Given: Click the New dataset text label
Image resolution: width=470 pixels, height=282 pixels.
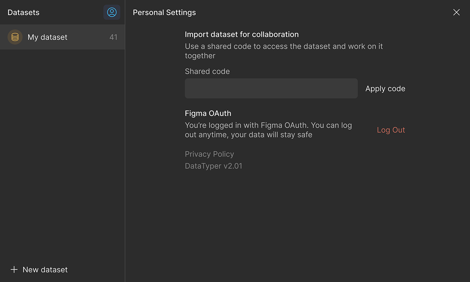Looking at the screenshot, I should click(45, 269).
